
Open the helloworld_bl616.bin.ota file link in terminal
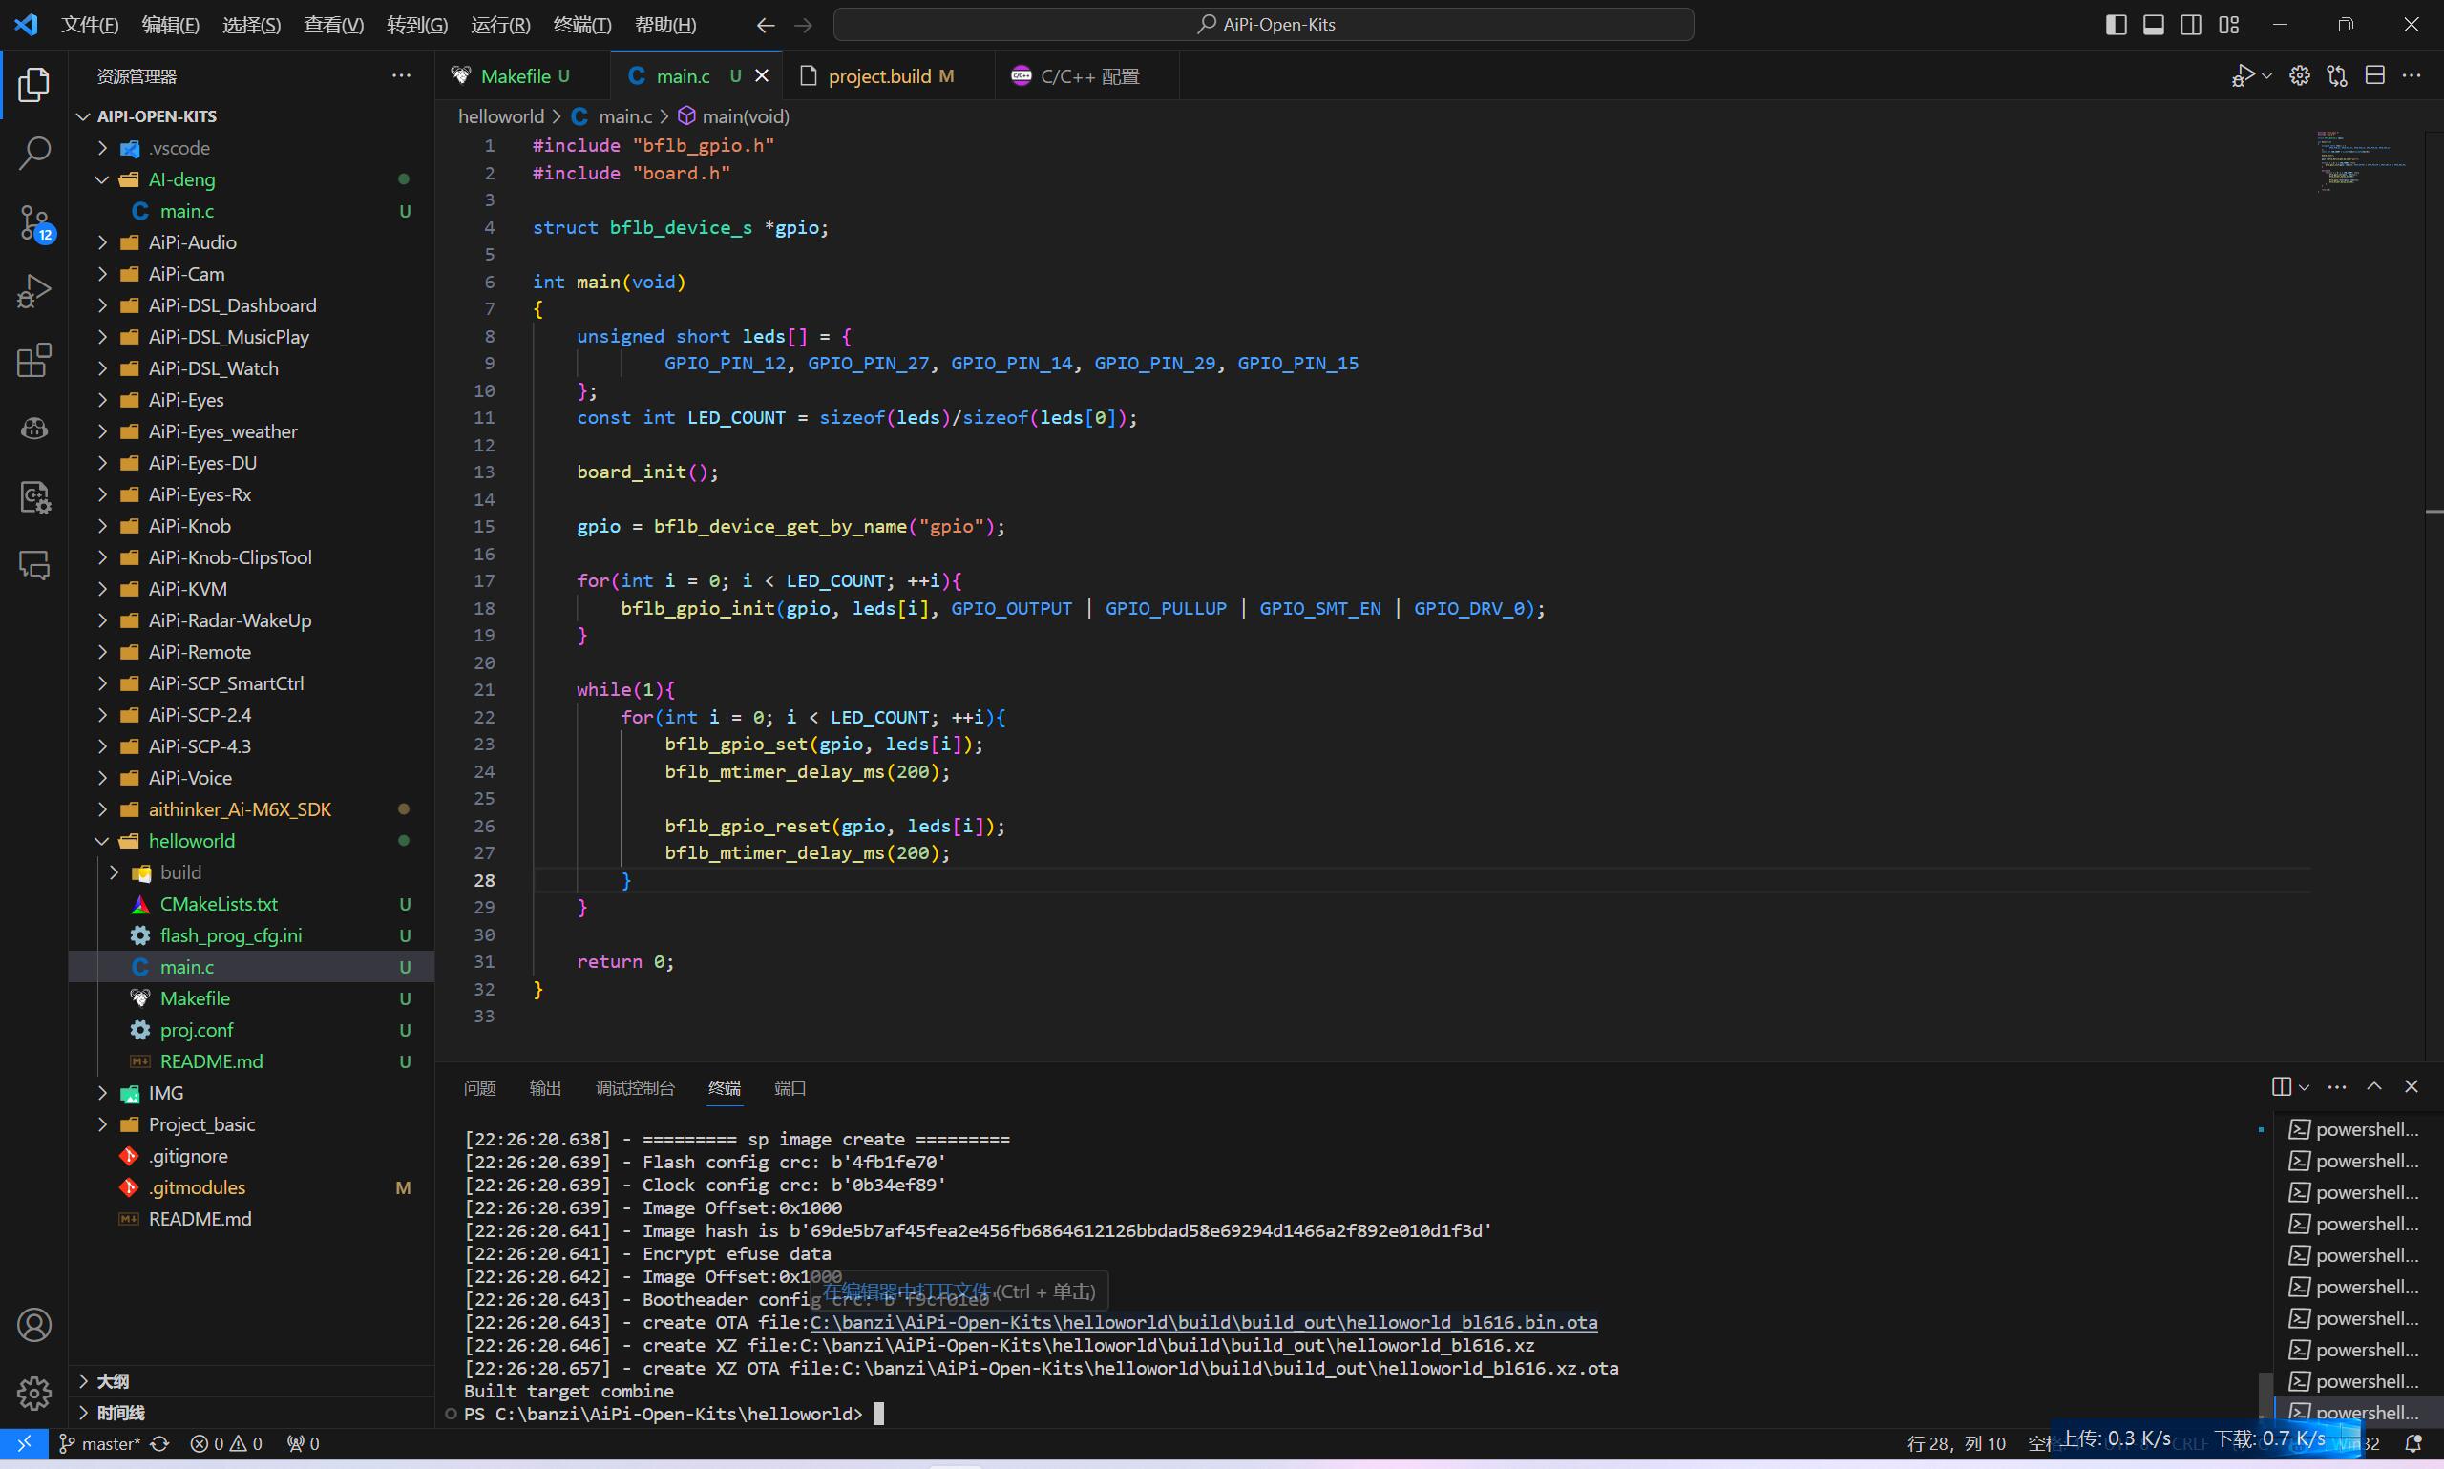pos(1203,1323)
